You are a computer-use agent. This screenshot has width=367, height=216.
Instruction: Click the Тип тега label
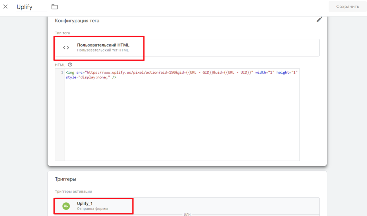[62, 33]
